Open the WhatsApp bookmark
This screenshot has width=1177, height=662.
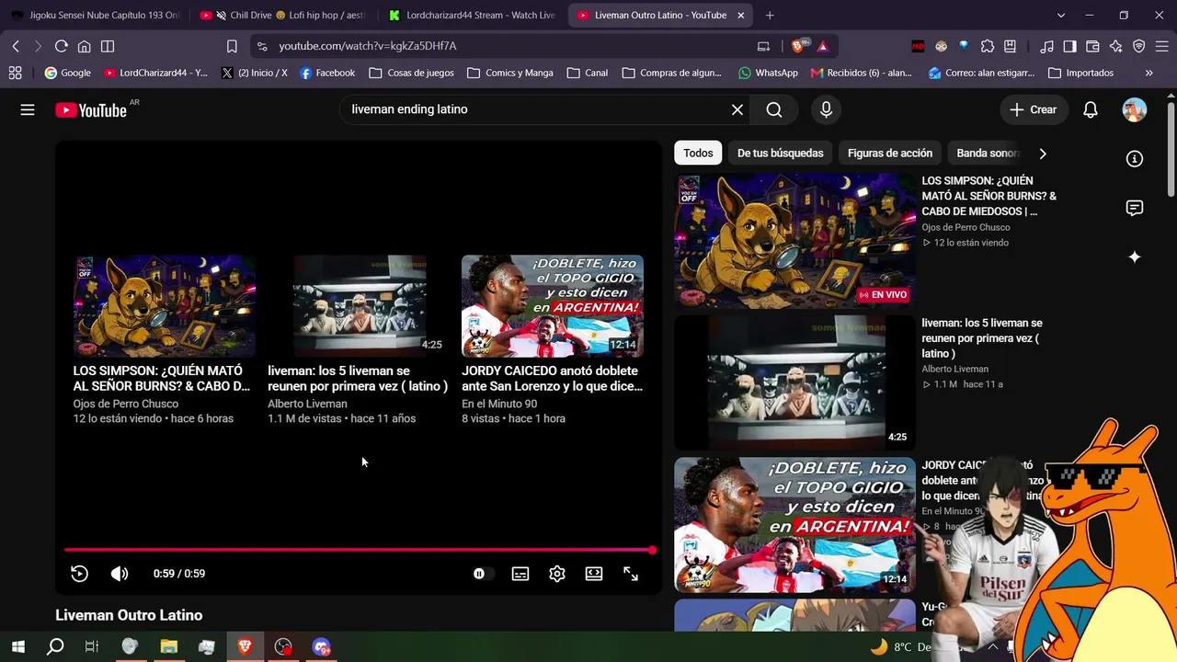[768, 73]
